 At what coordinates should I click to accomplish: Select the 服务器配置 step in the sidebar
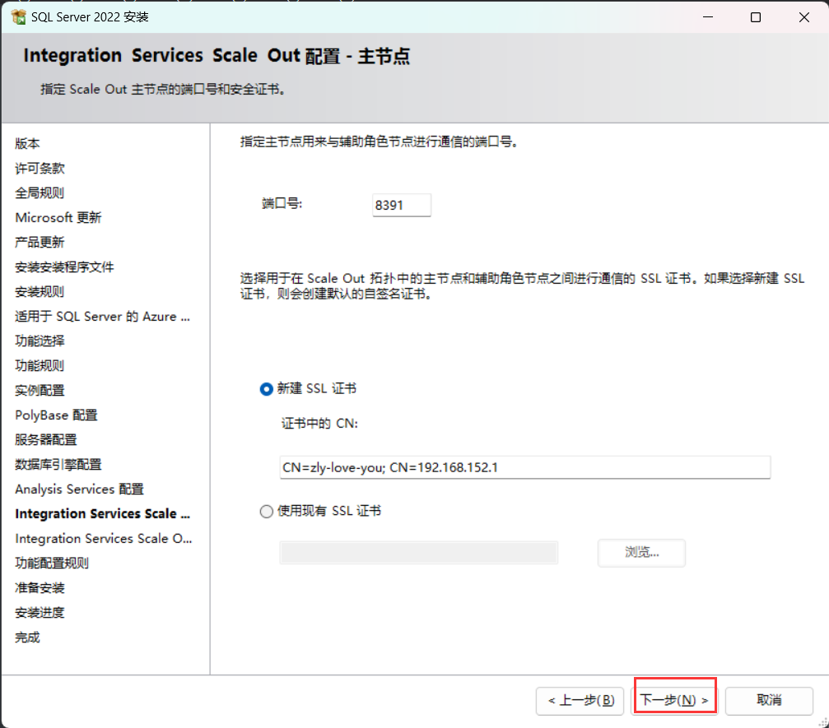point(46,440)
